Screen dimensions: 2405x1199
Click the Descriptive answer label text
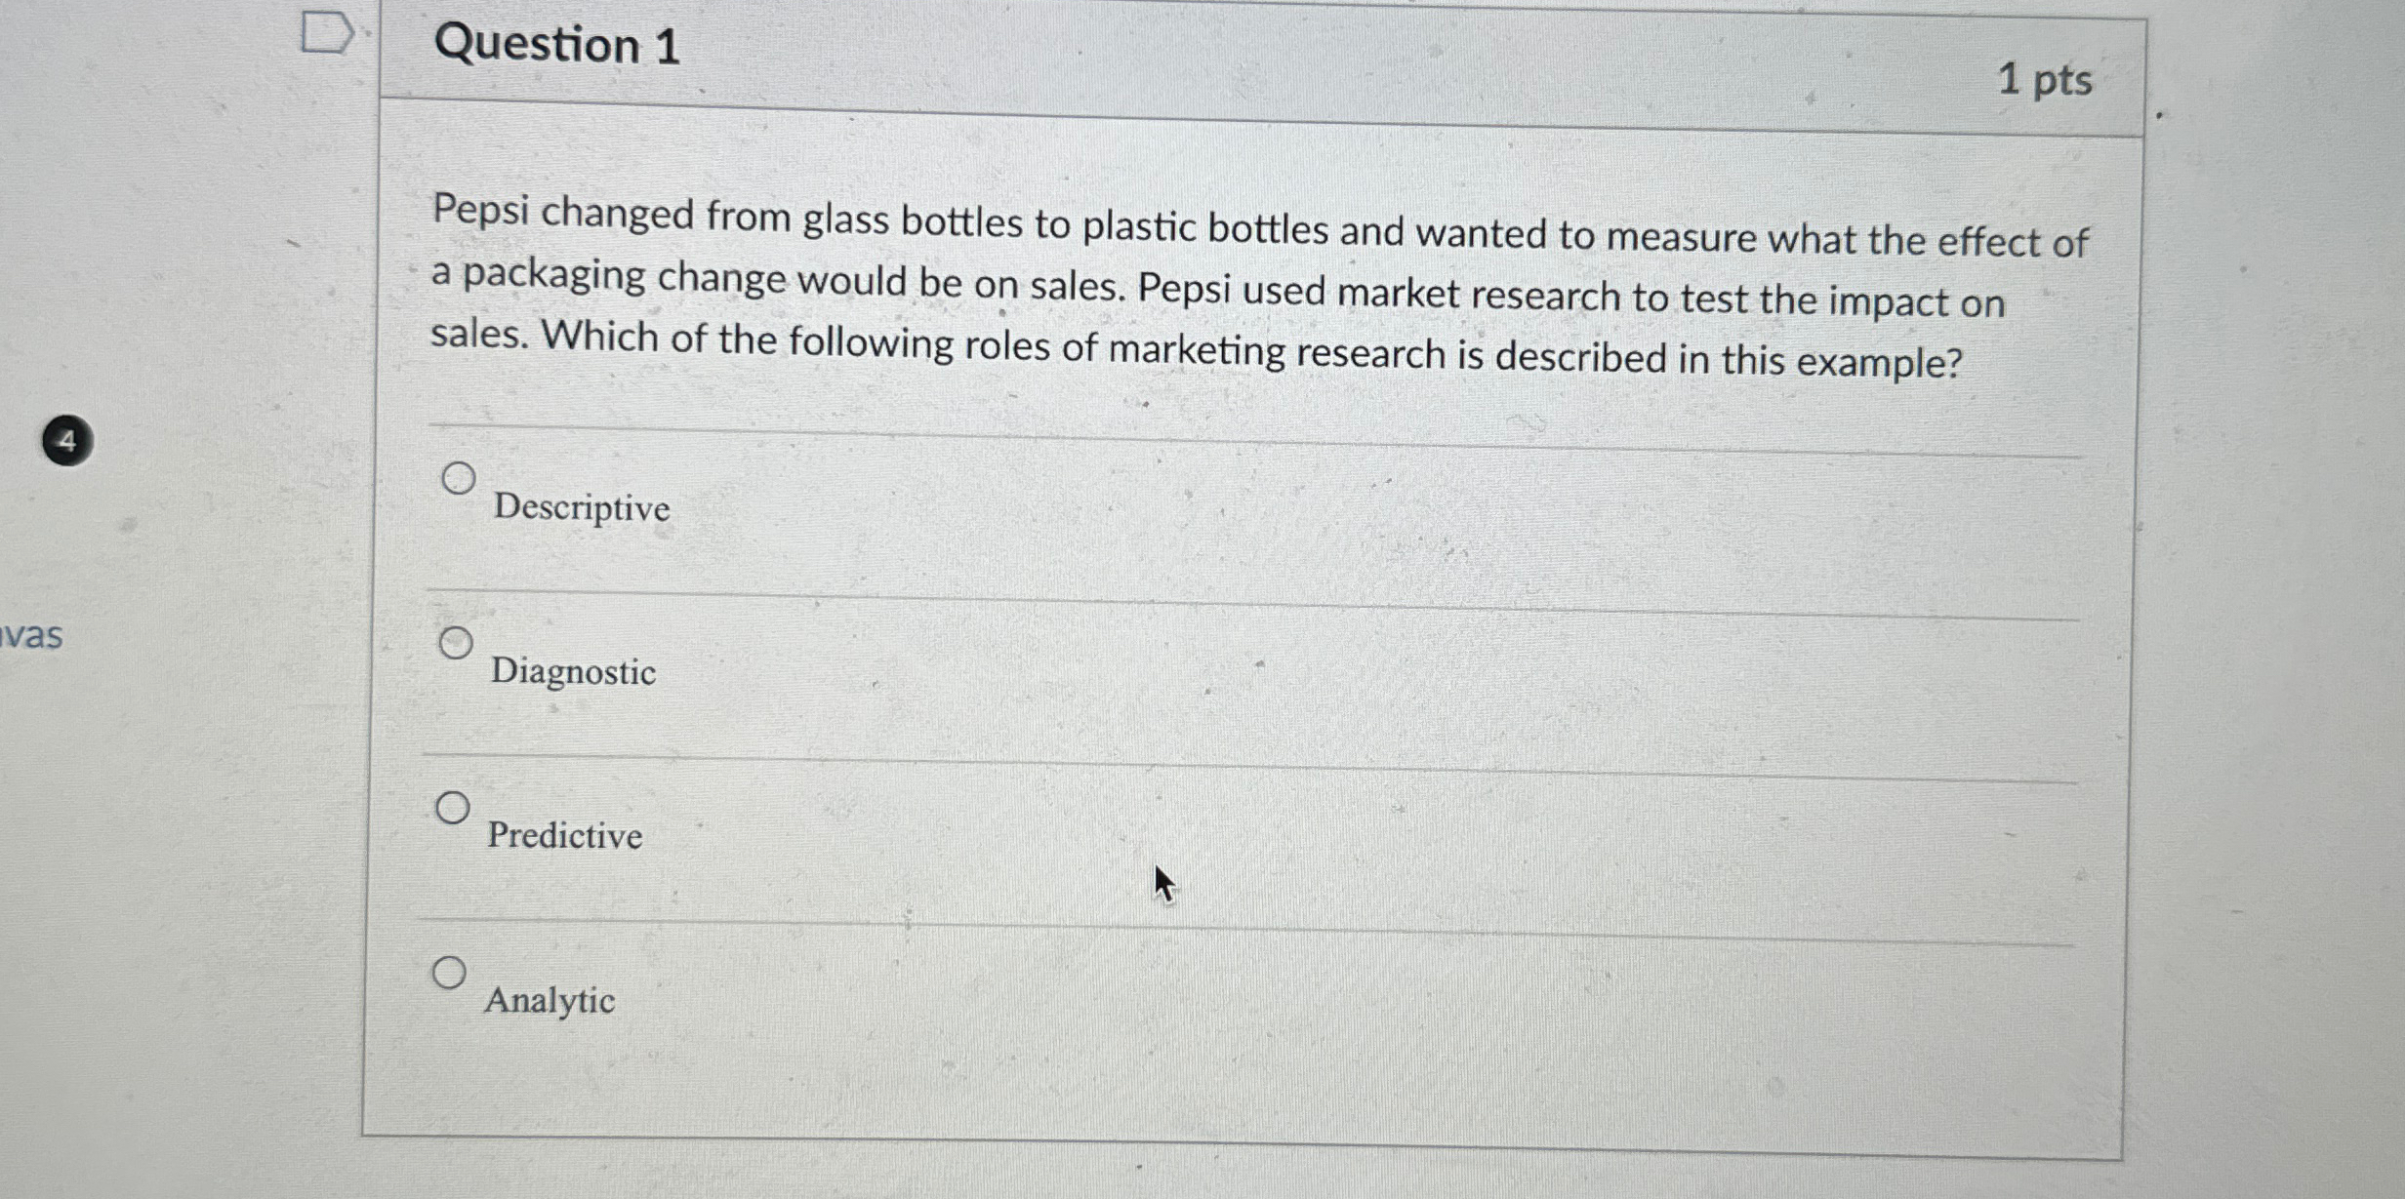[581, 508]
